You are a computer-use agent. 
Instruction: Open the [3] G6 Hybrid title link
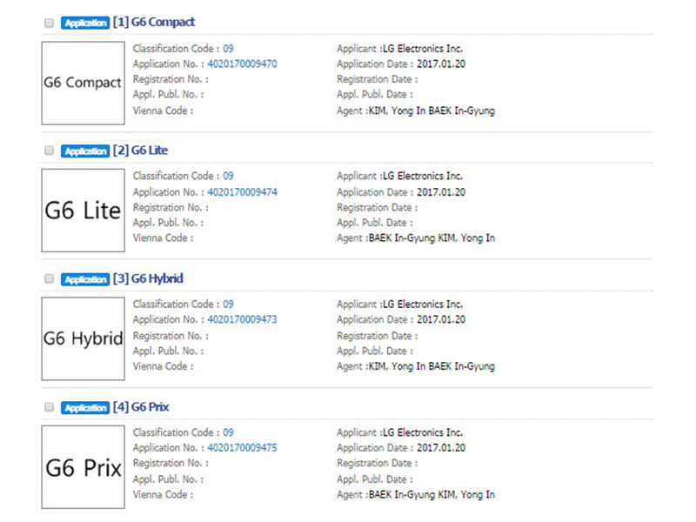(148, 278)
